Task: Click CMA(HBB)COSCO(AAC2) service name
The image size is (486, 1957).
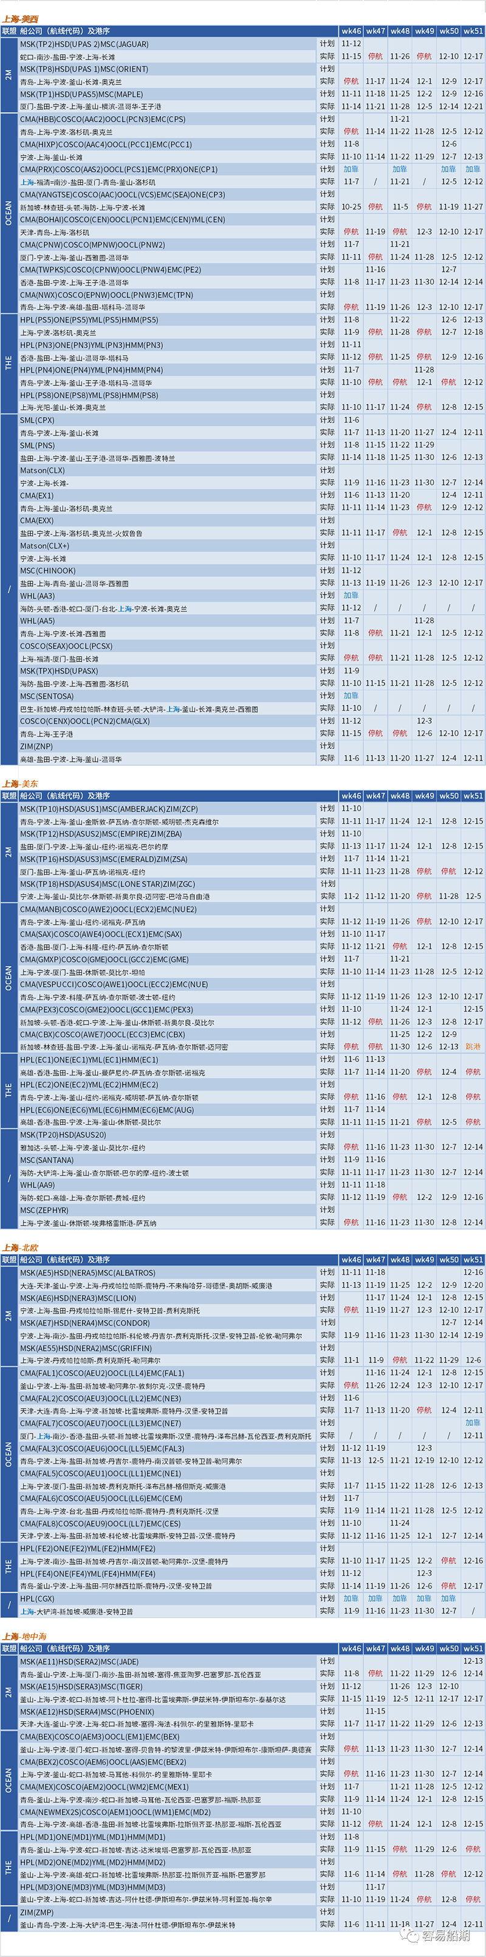Action: point(103,119)
